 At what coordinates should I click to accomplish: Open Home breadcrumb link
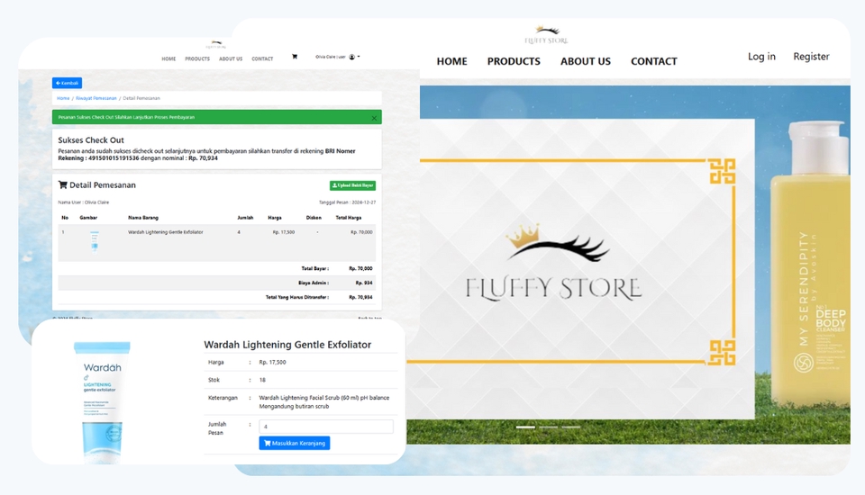pyautogui.click(x=63, y=98)
